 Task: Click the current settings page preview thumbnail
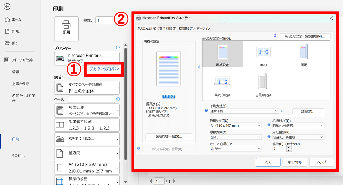(x=169, y=69)
